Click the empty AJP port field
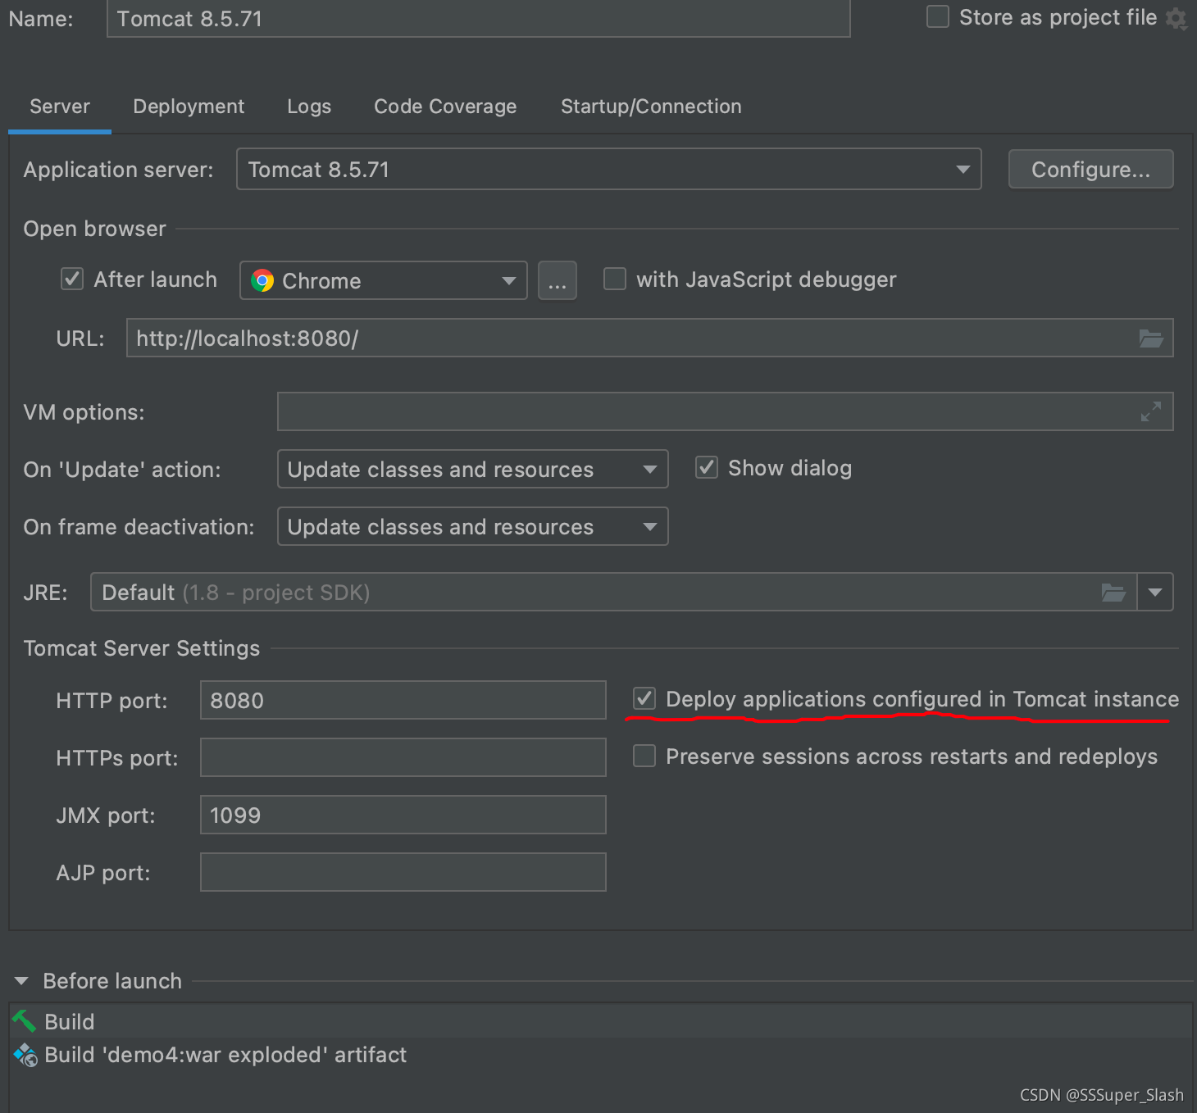The height and width of the screenshot is (1113, 1197). pyautogui.click(x=403, y=872)
